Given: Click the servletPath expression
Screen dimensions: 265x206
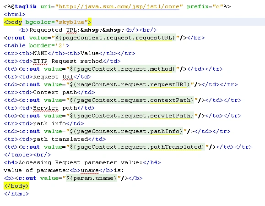Looking at the screenshot, I should (132, 116).
